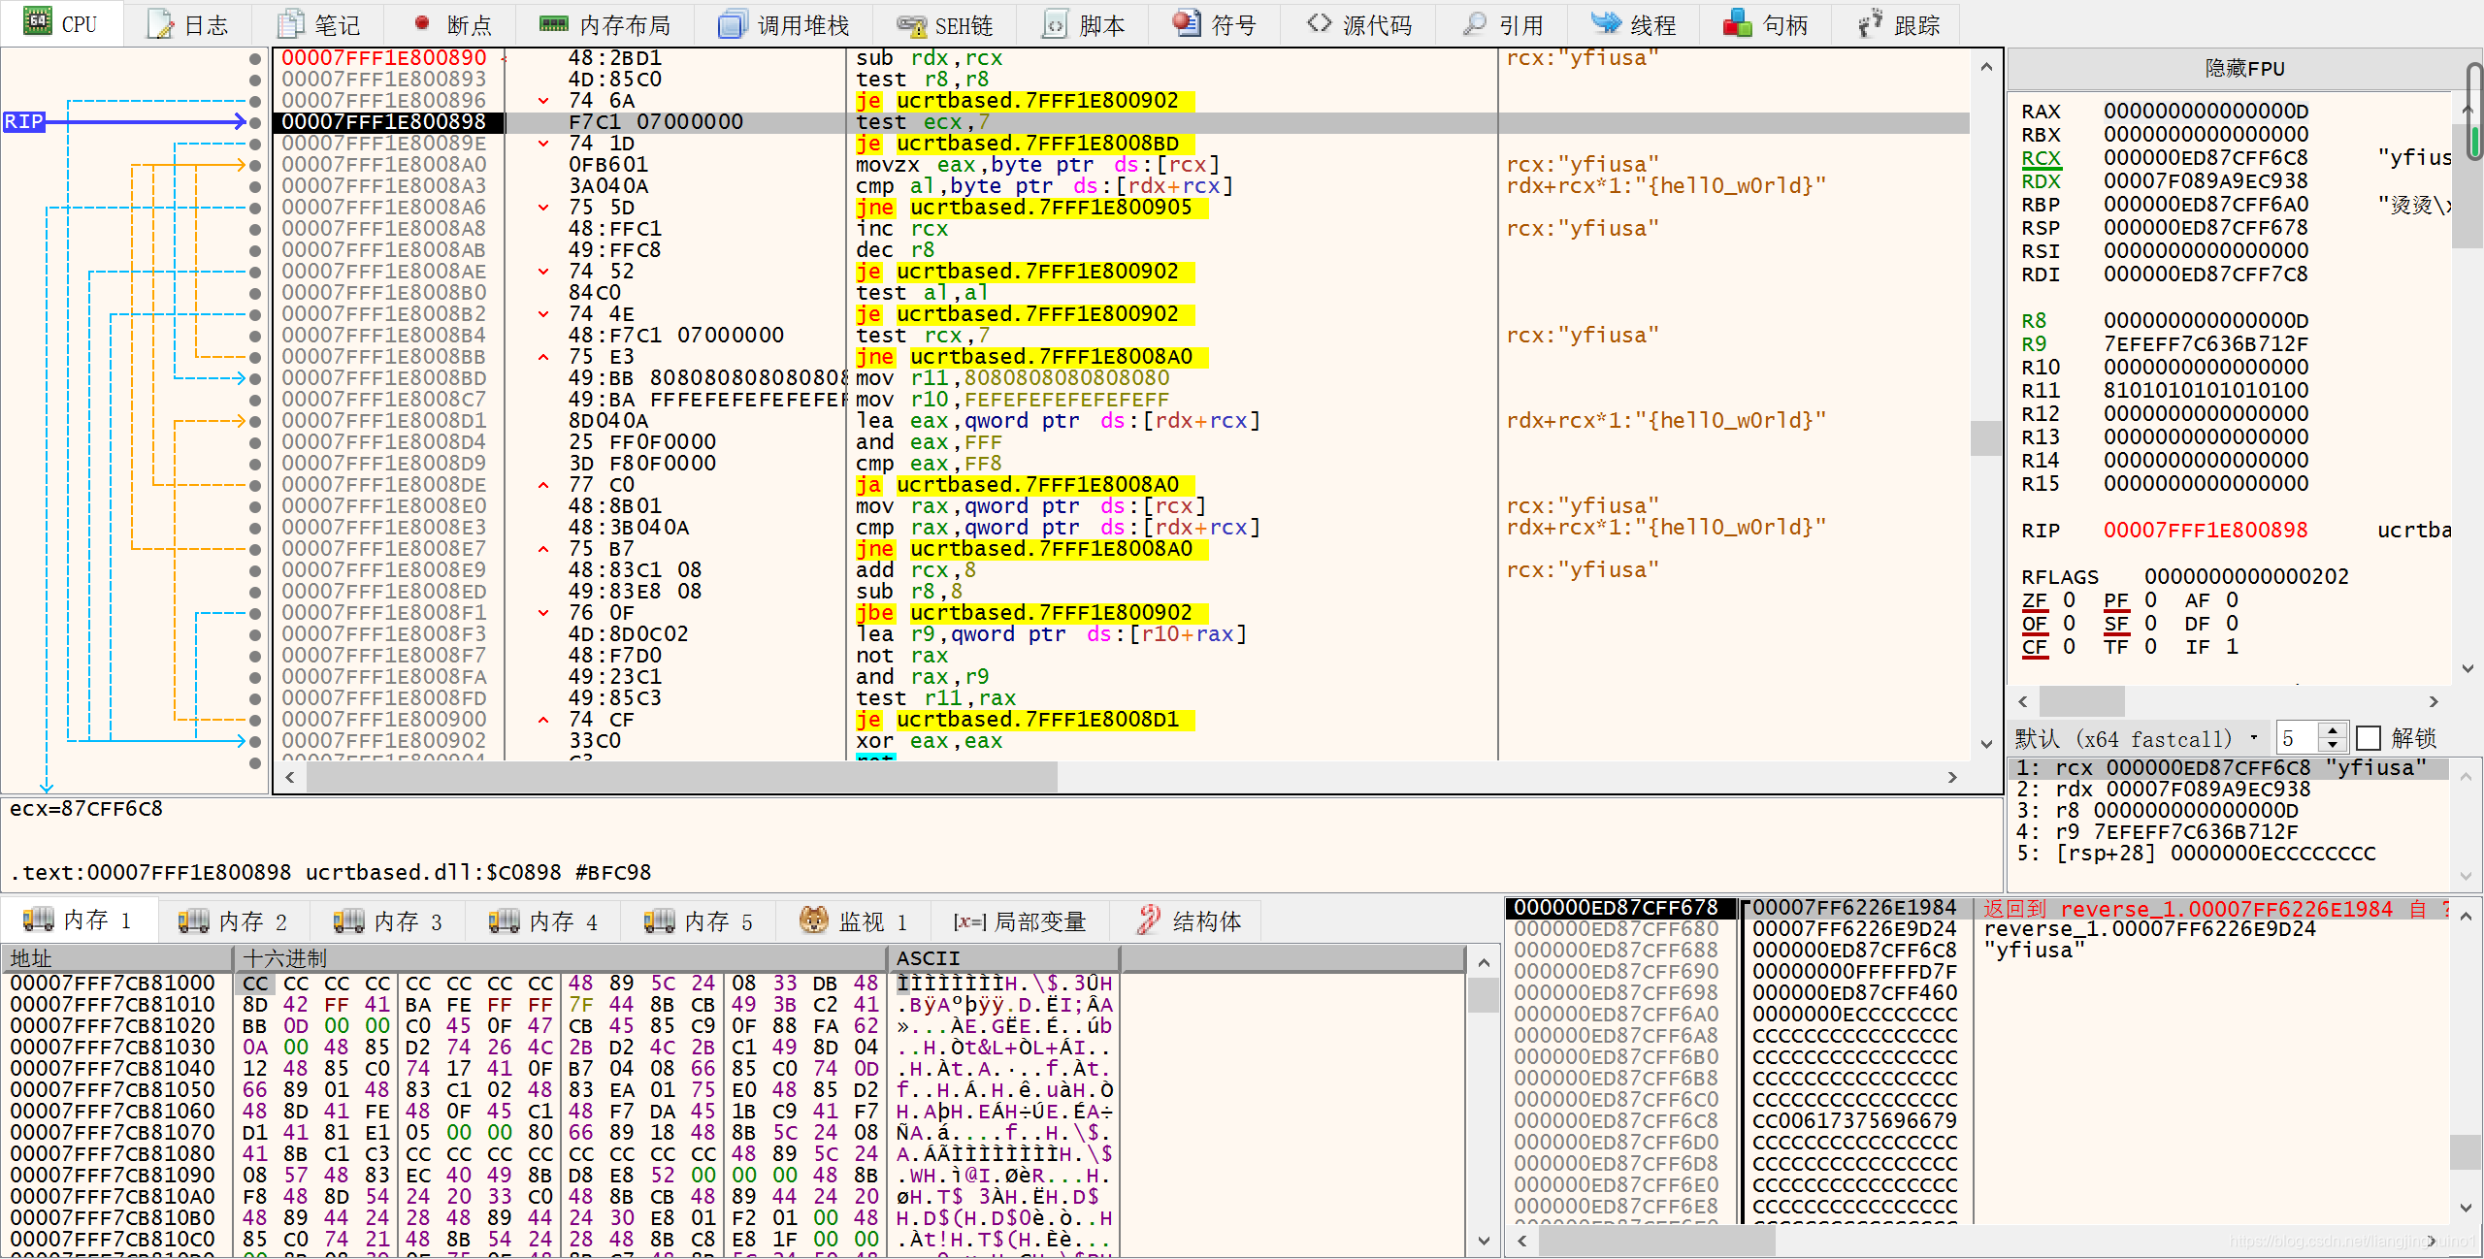Open the SEH chain tab icon
2484x1259 pixels.
click(x=911, y=24)
